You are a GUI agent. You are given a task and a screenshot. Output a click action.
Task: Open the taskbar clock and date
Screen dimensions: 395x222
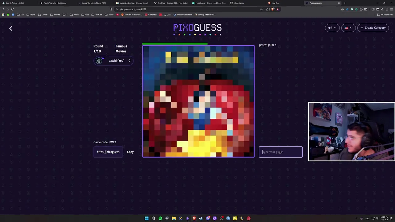(x=385, y=218)
